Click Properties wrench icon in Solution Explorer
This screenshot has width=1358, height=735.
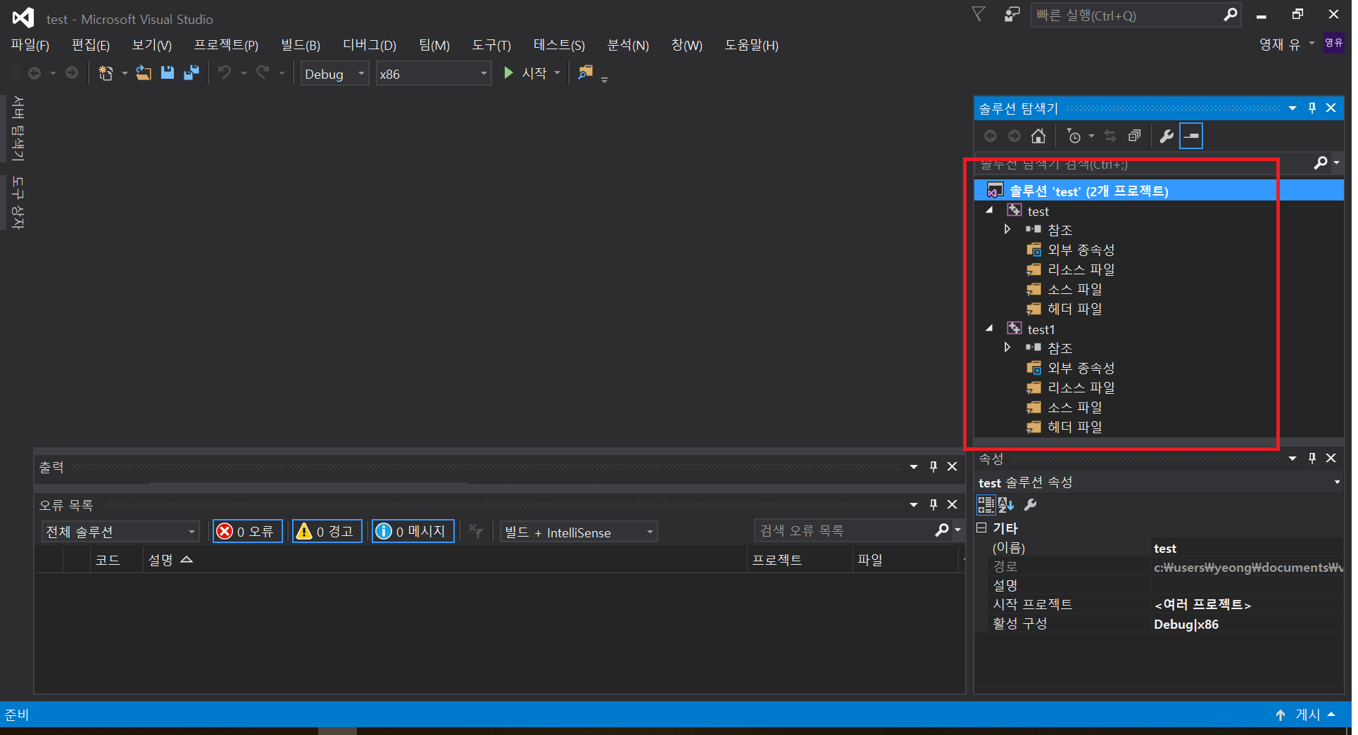(1167, 136)
